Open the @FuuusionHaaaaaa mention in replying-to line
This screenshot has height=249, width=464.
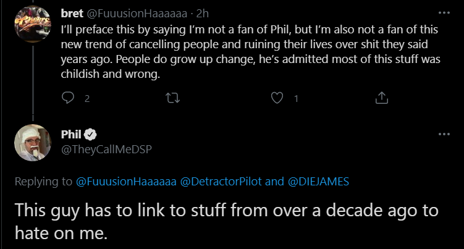pyautogui.click(x=126, y=182)
